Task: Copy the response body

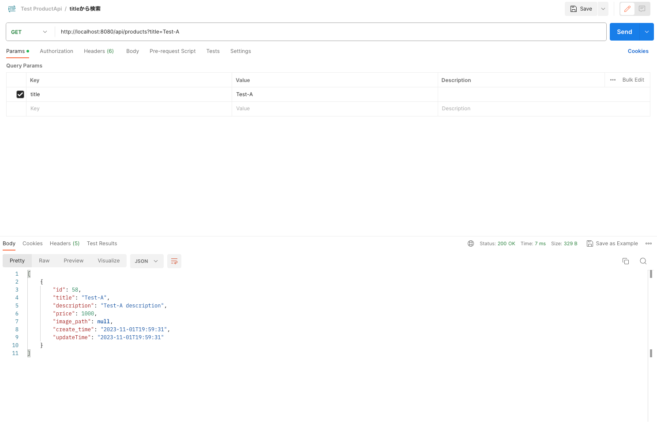Action: tap(625, 261)
